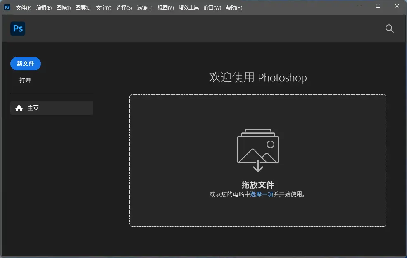Open the 帮助(H) menu
Image resolution: width=407 pixels, height=258 pixels.
[234, 8]
